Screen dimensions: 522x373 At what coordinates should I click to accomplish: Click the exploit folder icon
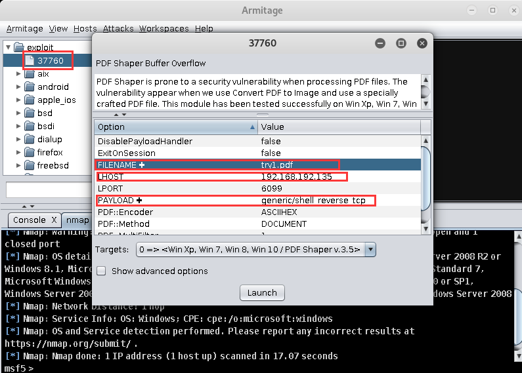click(19, 47)
